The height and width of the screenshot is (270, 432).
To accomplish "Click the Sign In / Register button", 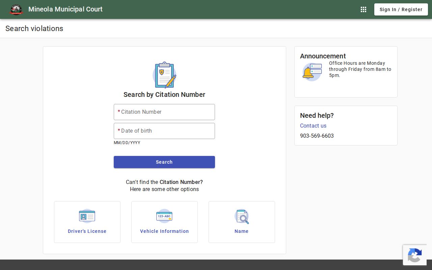I will (401, 9).
